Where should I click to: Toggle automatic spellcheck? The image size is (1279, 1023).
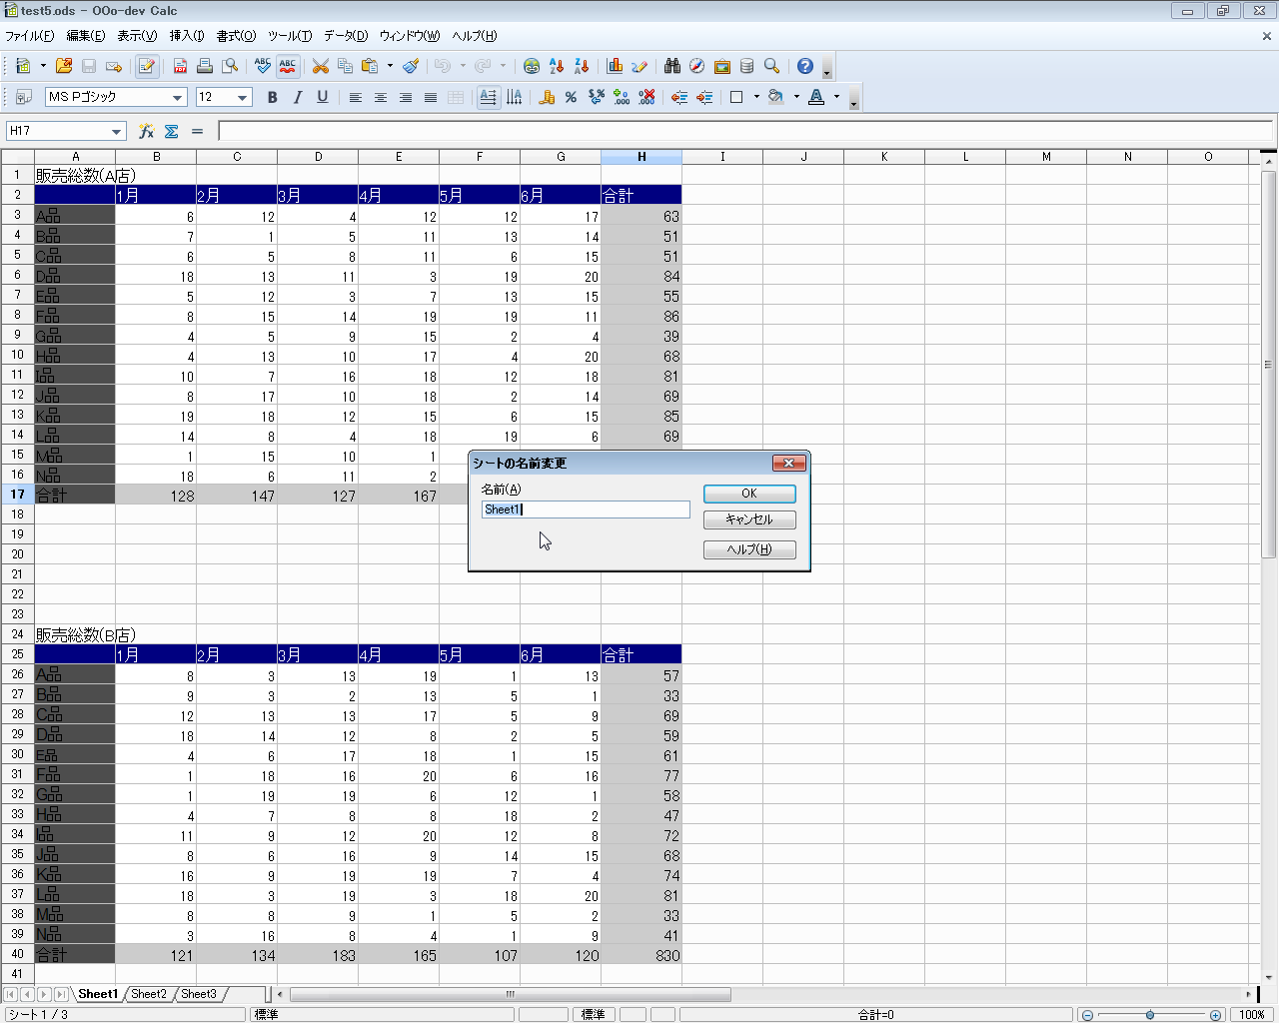288,67
